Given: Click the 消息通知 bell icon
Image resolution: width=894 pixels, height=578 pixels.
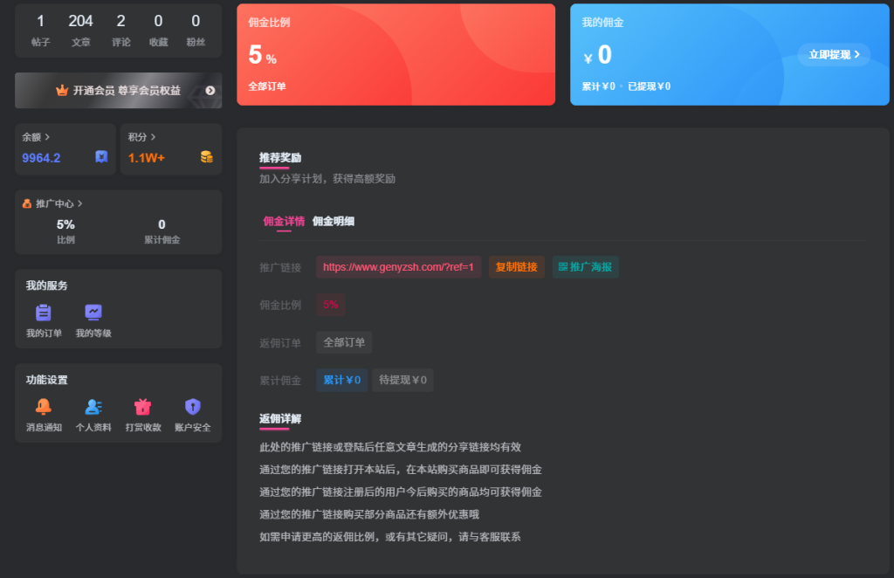Looking at the screenshot, I should click(x=43, y=407).
